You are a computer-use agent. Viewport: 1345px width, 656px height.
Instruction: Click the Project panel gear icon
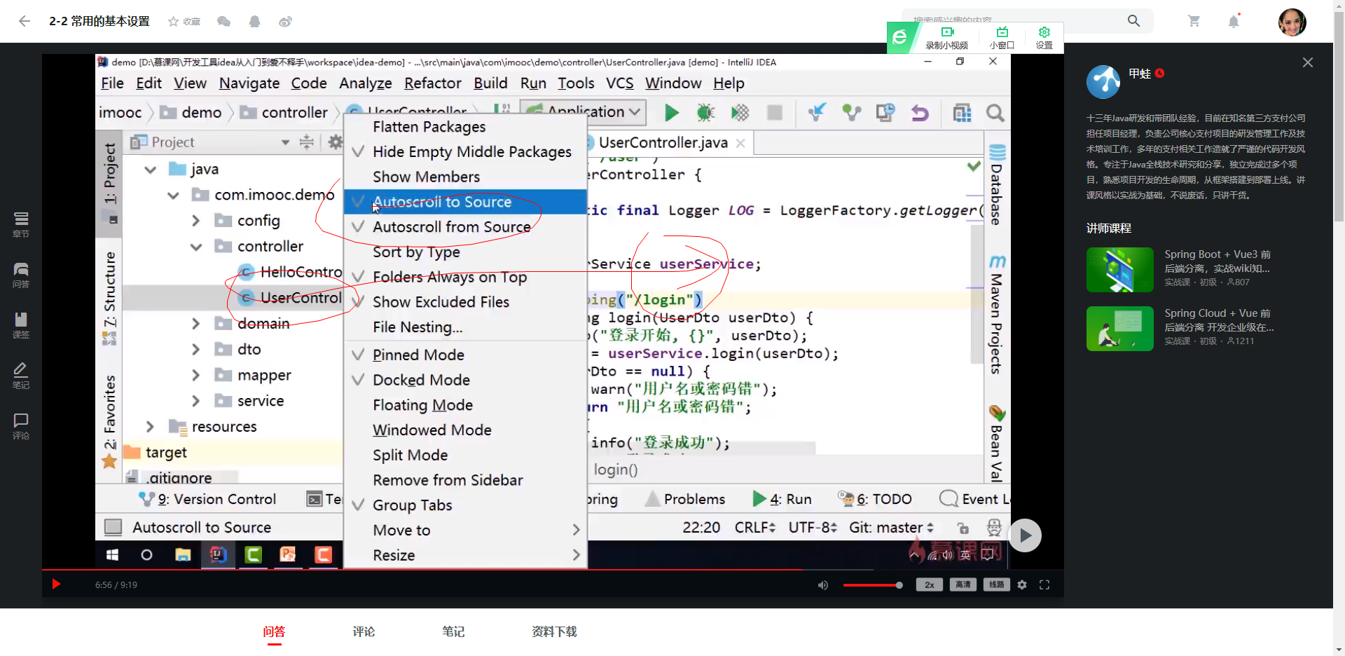click(x=336, y=142)
